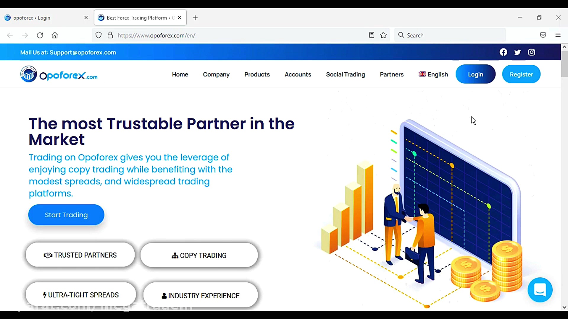Click the Register button
568x319 pixels.
click(521, 74)
